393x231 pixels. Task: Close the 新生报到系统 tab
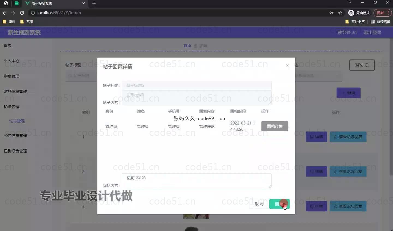click(x=84, y=3)
